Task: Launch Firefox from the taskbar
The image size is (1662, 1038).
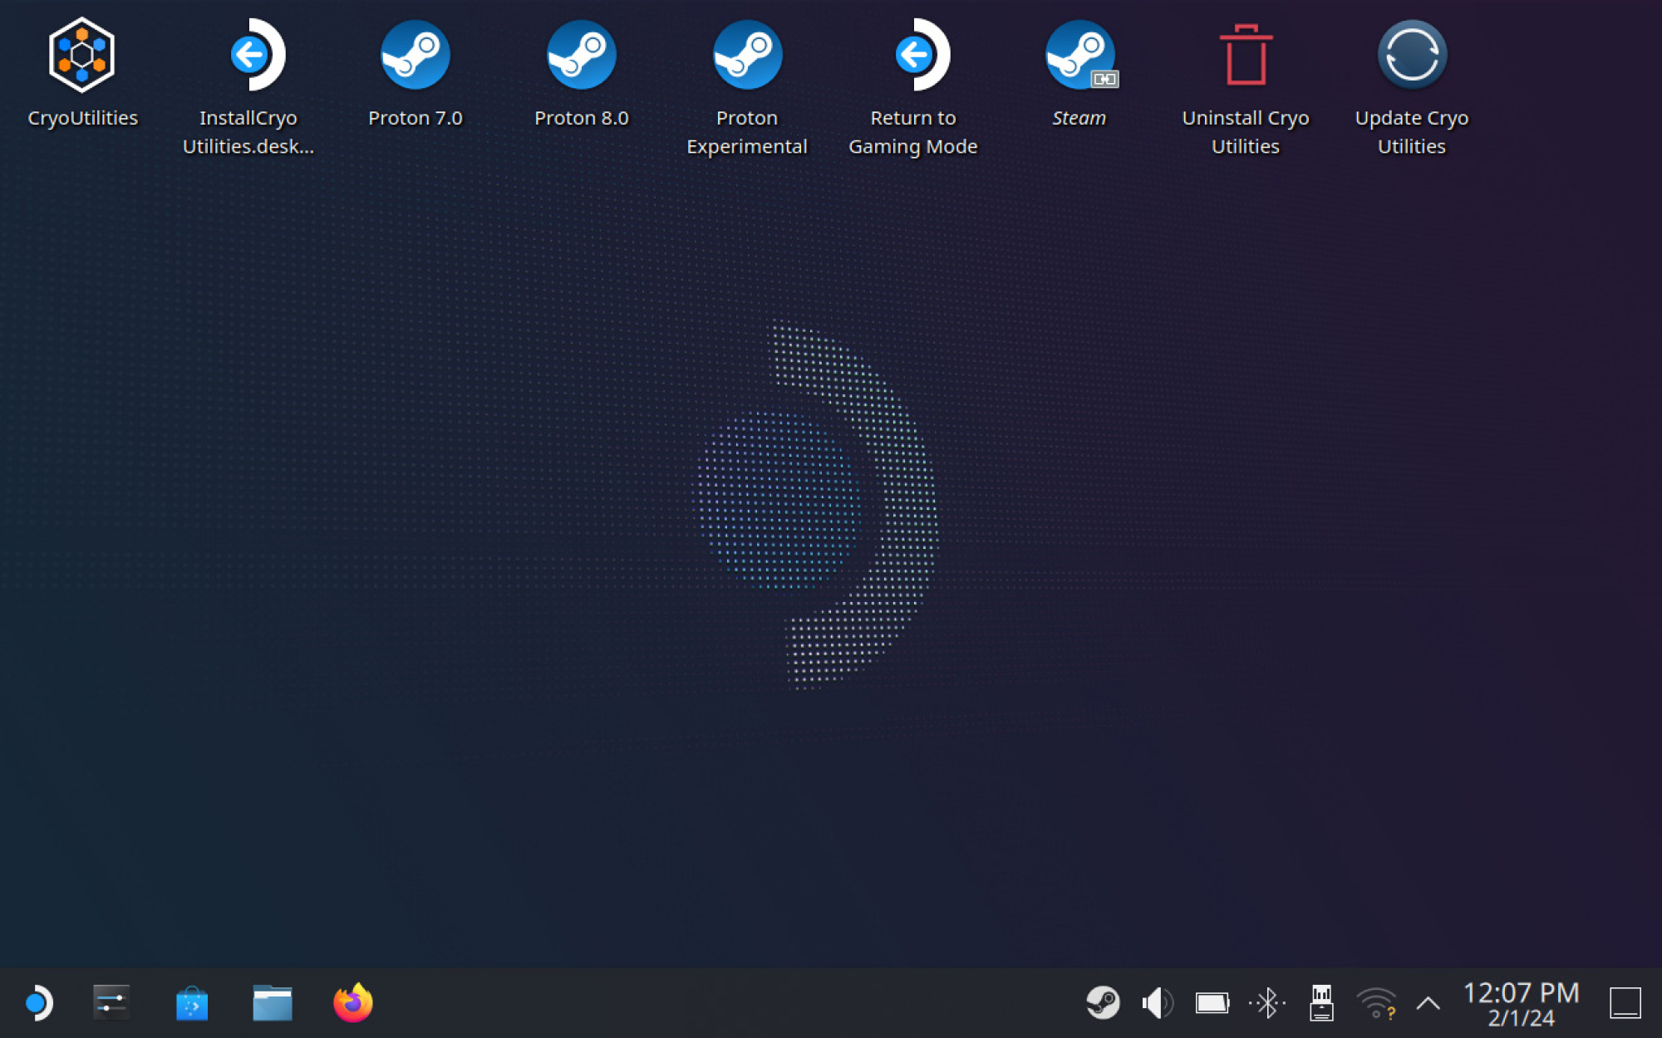Action: 353,1003
